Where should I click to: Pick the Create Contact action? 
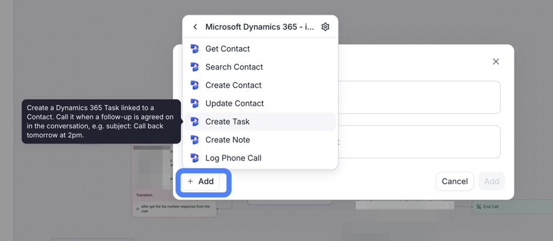point(260,85)
